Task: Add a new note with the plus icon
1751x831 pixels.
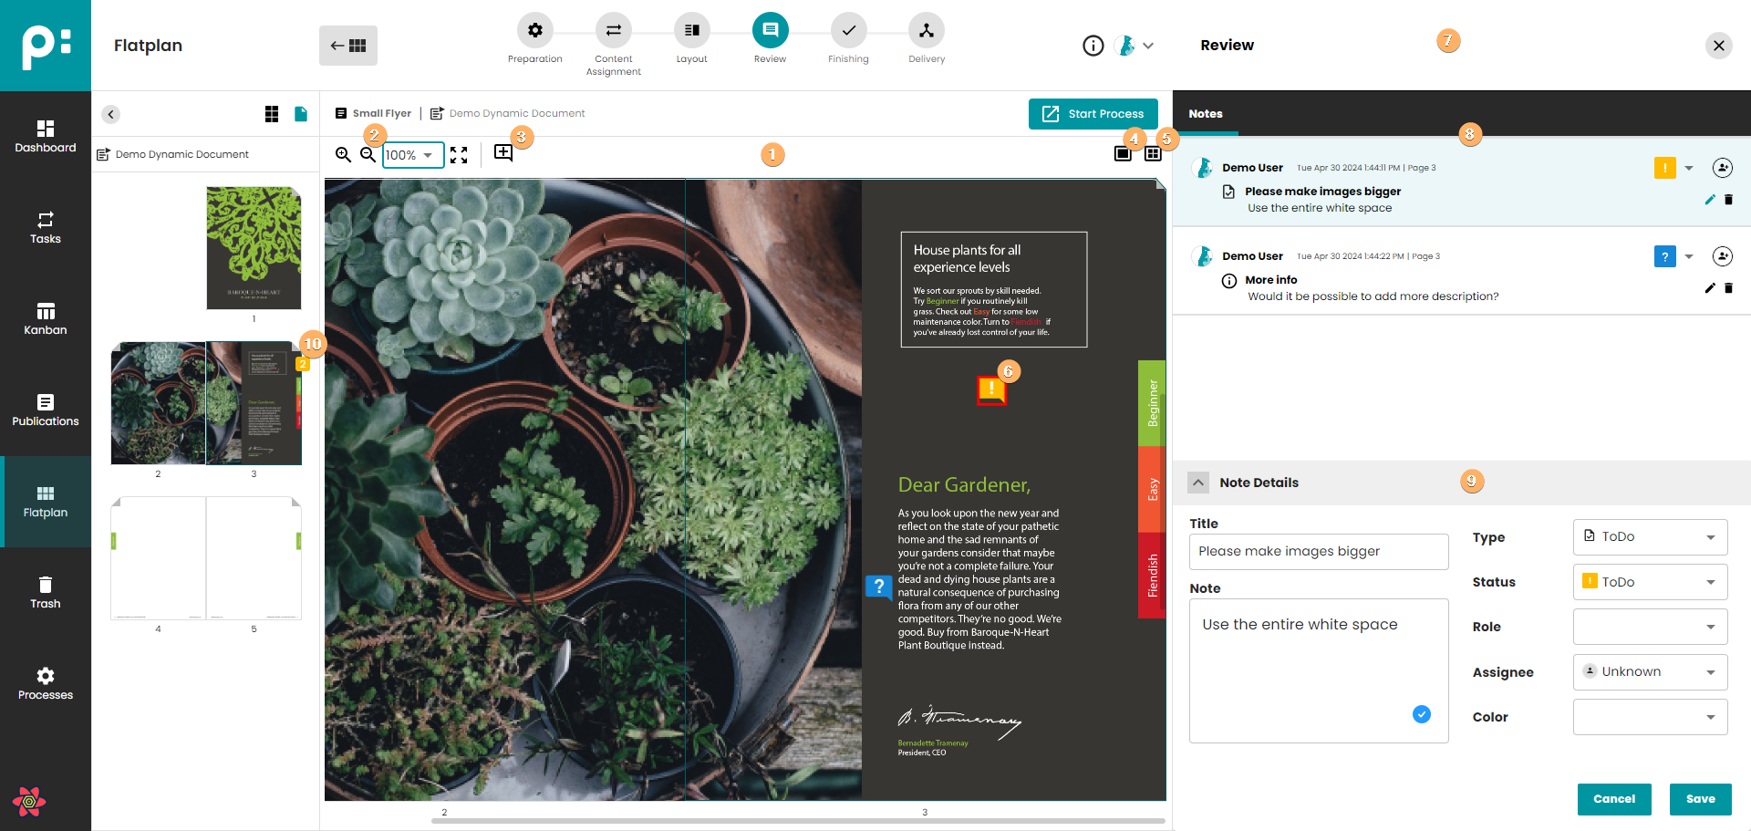Action: pyautogui.click(x=503, y=153)
